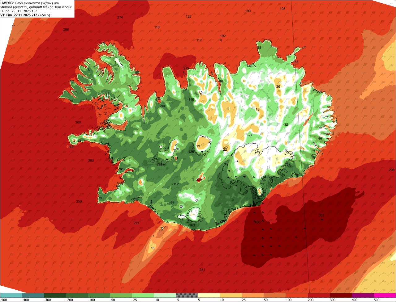Click the medium green -100 to -50 swatch
This screenshot has width=396, height=302.
[x=99, y=295]
